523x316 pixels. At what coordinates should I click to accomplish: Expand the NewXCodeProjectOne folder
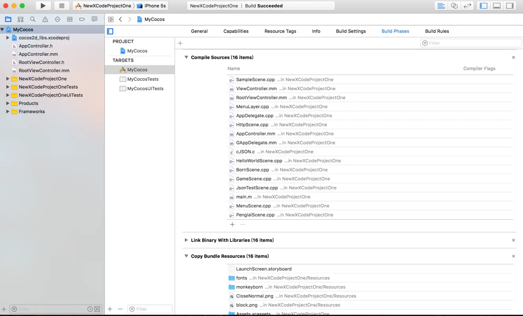pos(8,79)
